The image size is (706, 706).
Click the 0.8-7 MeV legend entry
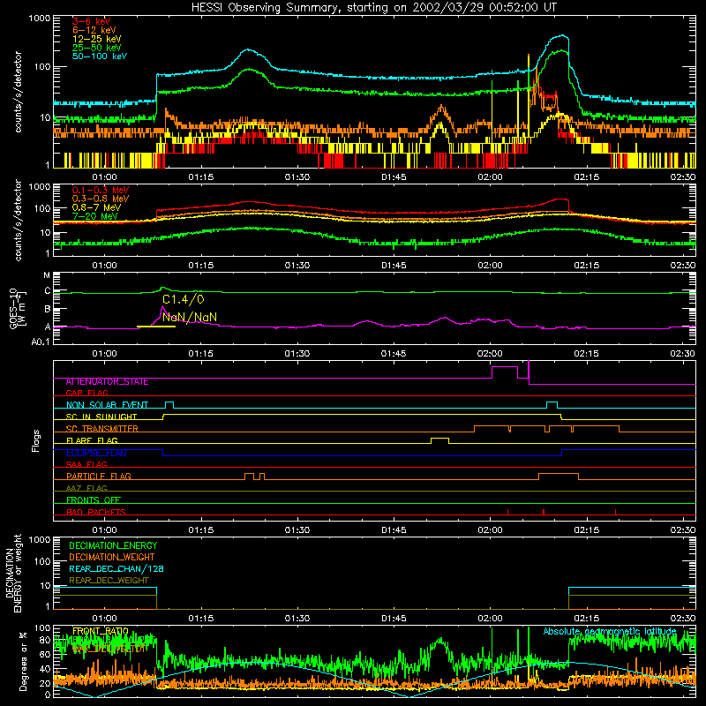pos(96,207)
